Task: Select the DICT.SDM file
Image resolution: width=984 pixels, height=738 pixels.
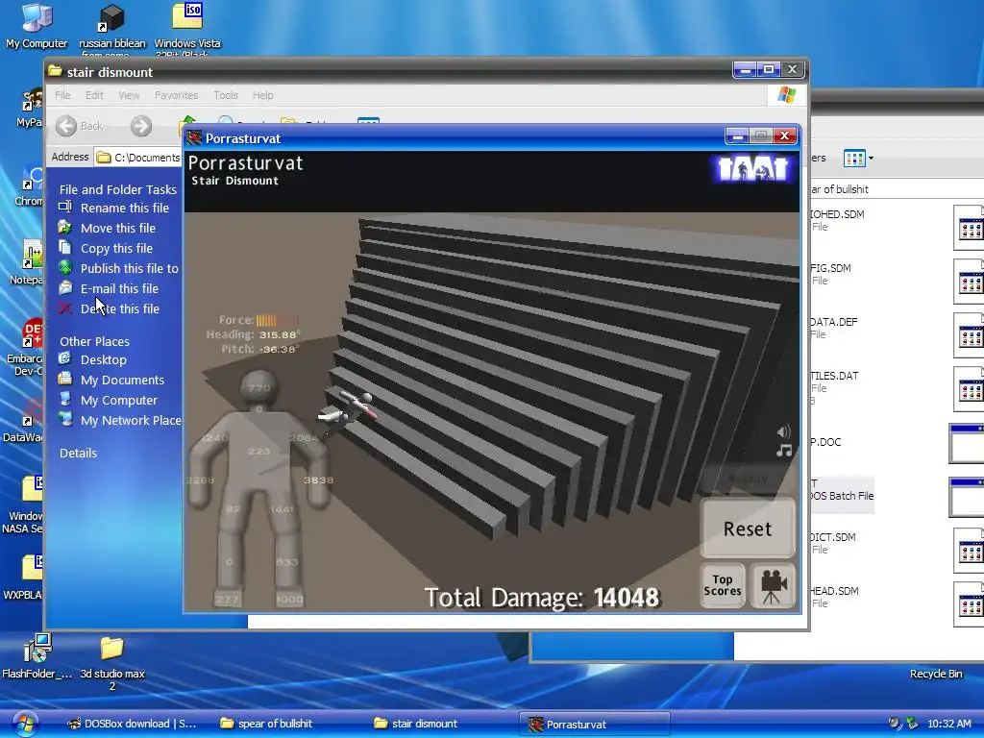Action: coord(833,543)
